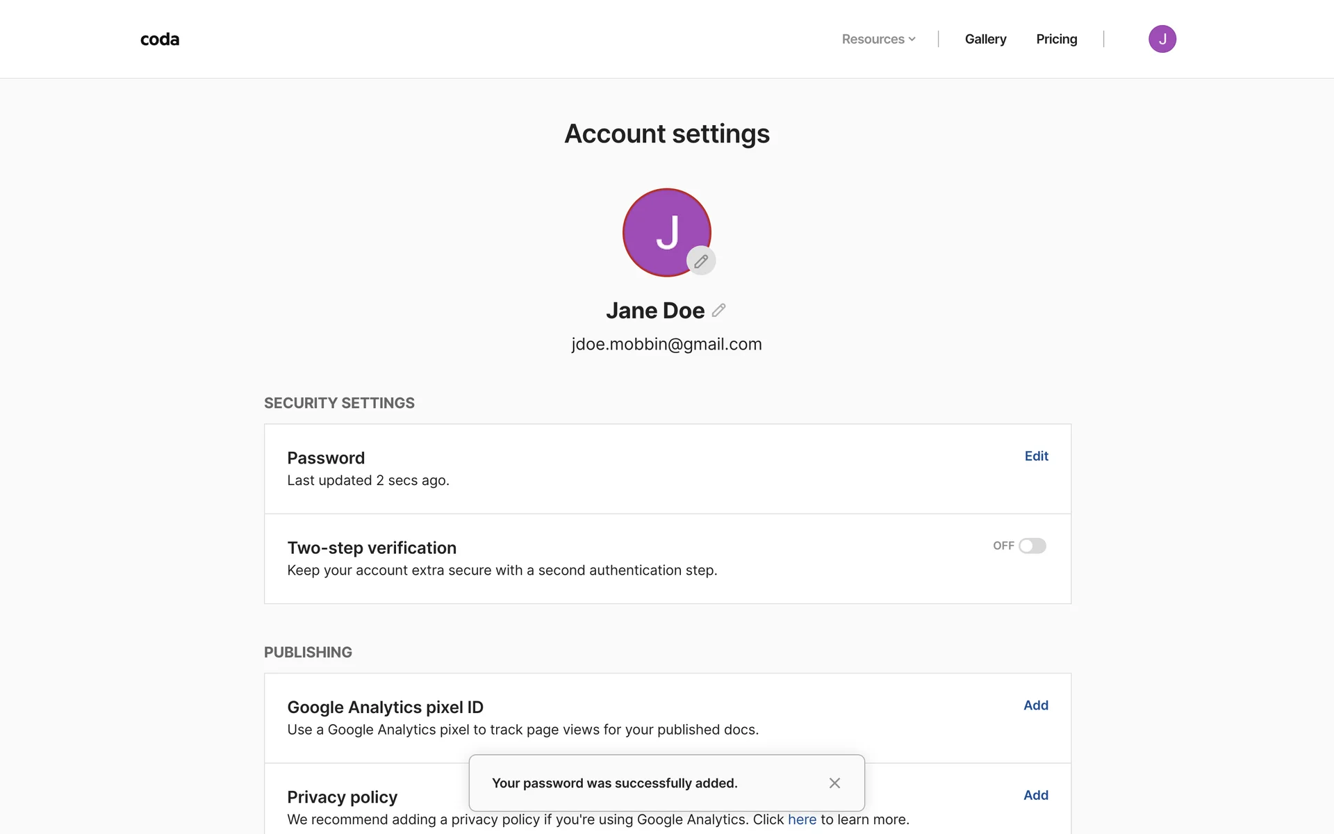The width and height of the screenshot is (1334, 834).
Task: Enable two-step verification toggle
Action: point(1032,546)
